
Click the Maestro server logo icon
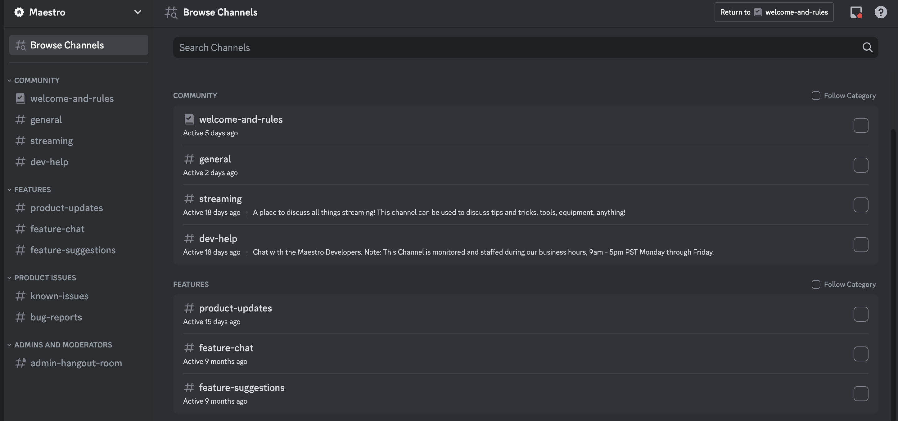pos(20,12)
